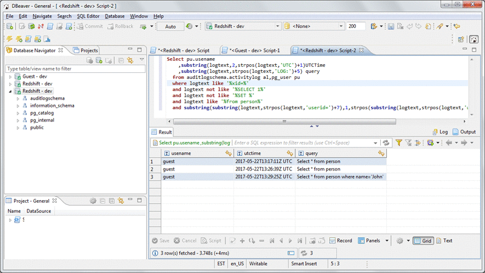485x273 pixels.
Task: Toggle Record mode in results toolbar
Action: tap(340, 241)
